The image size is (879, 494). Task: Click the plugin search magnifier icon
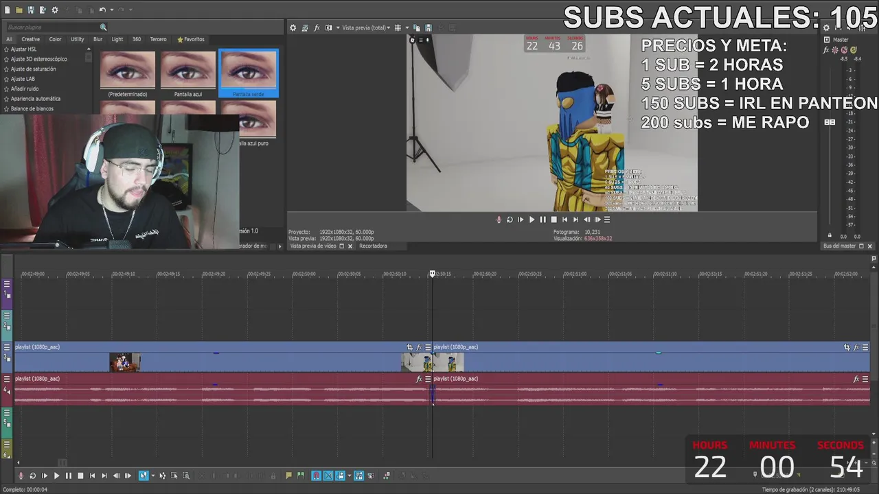103,27
